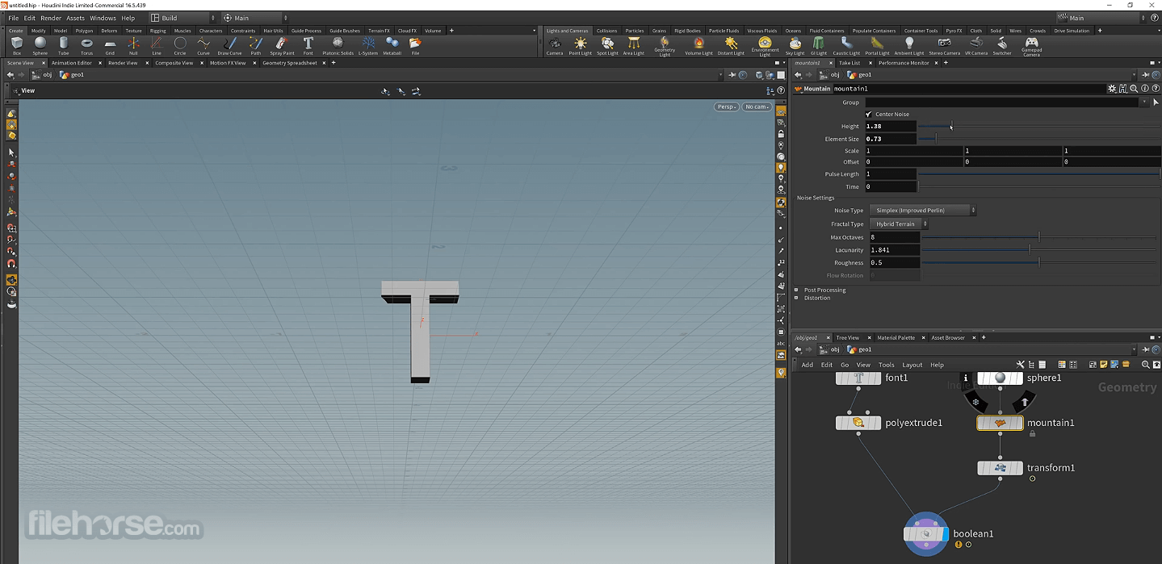Select the Sphere shelf tool
Viewport: 1162px width, 564px height.
pyautogui.click(x=40, y=45)
